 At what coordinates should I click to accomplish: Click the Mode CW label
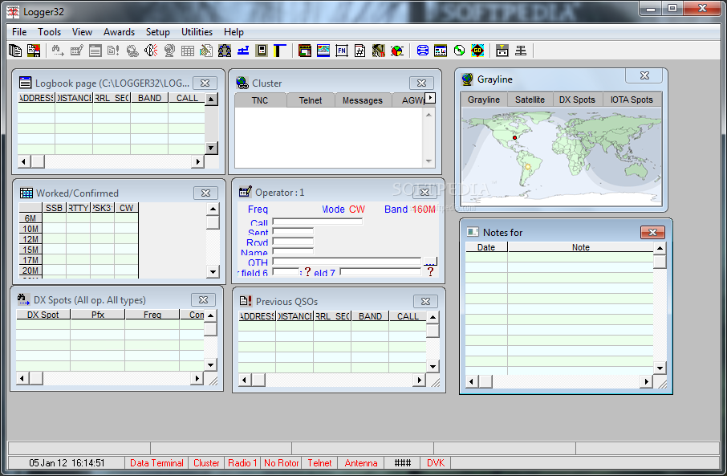(x=343, y=210)
